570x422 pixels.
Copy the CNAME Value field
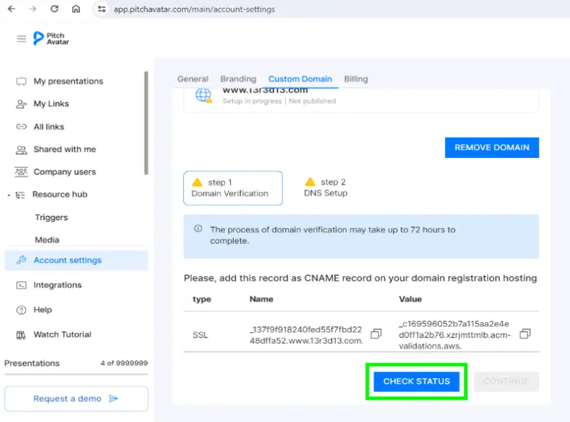click(525, 334)
